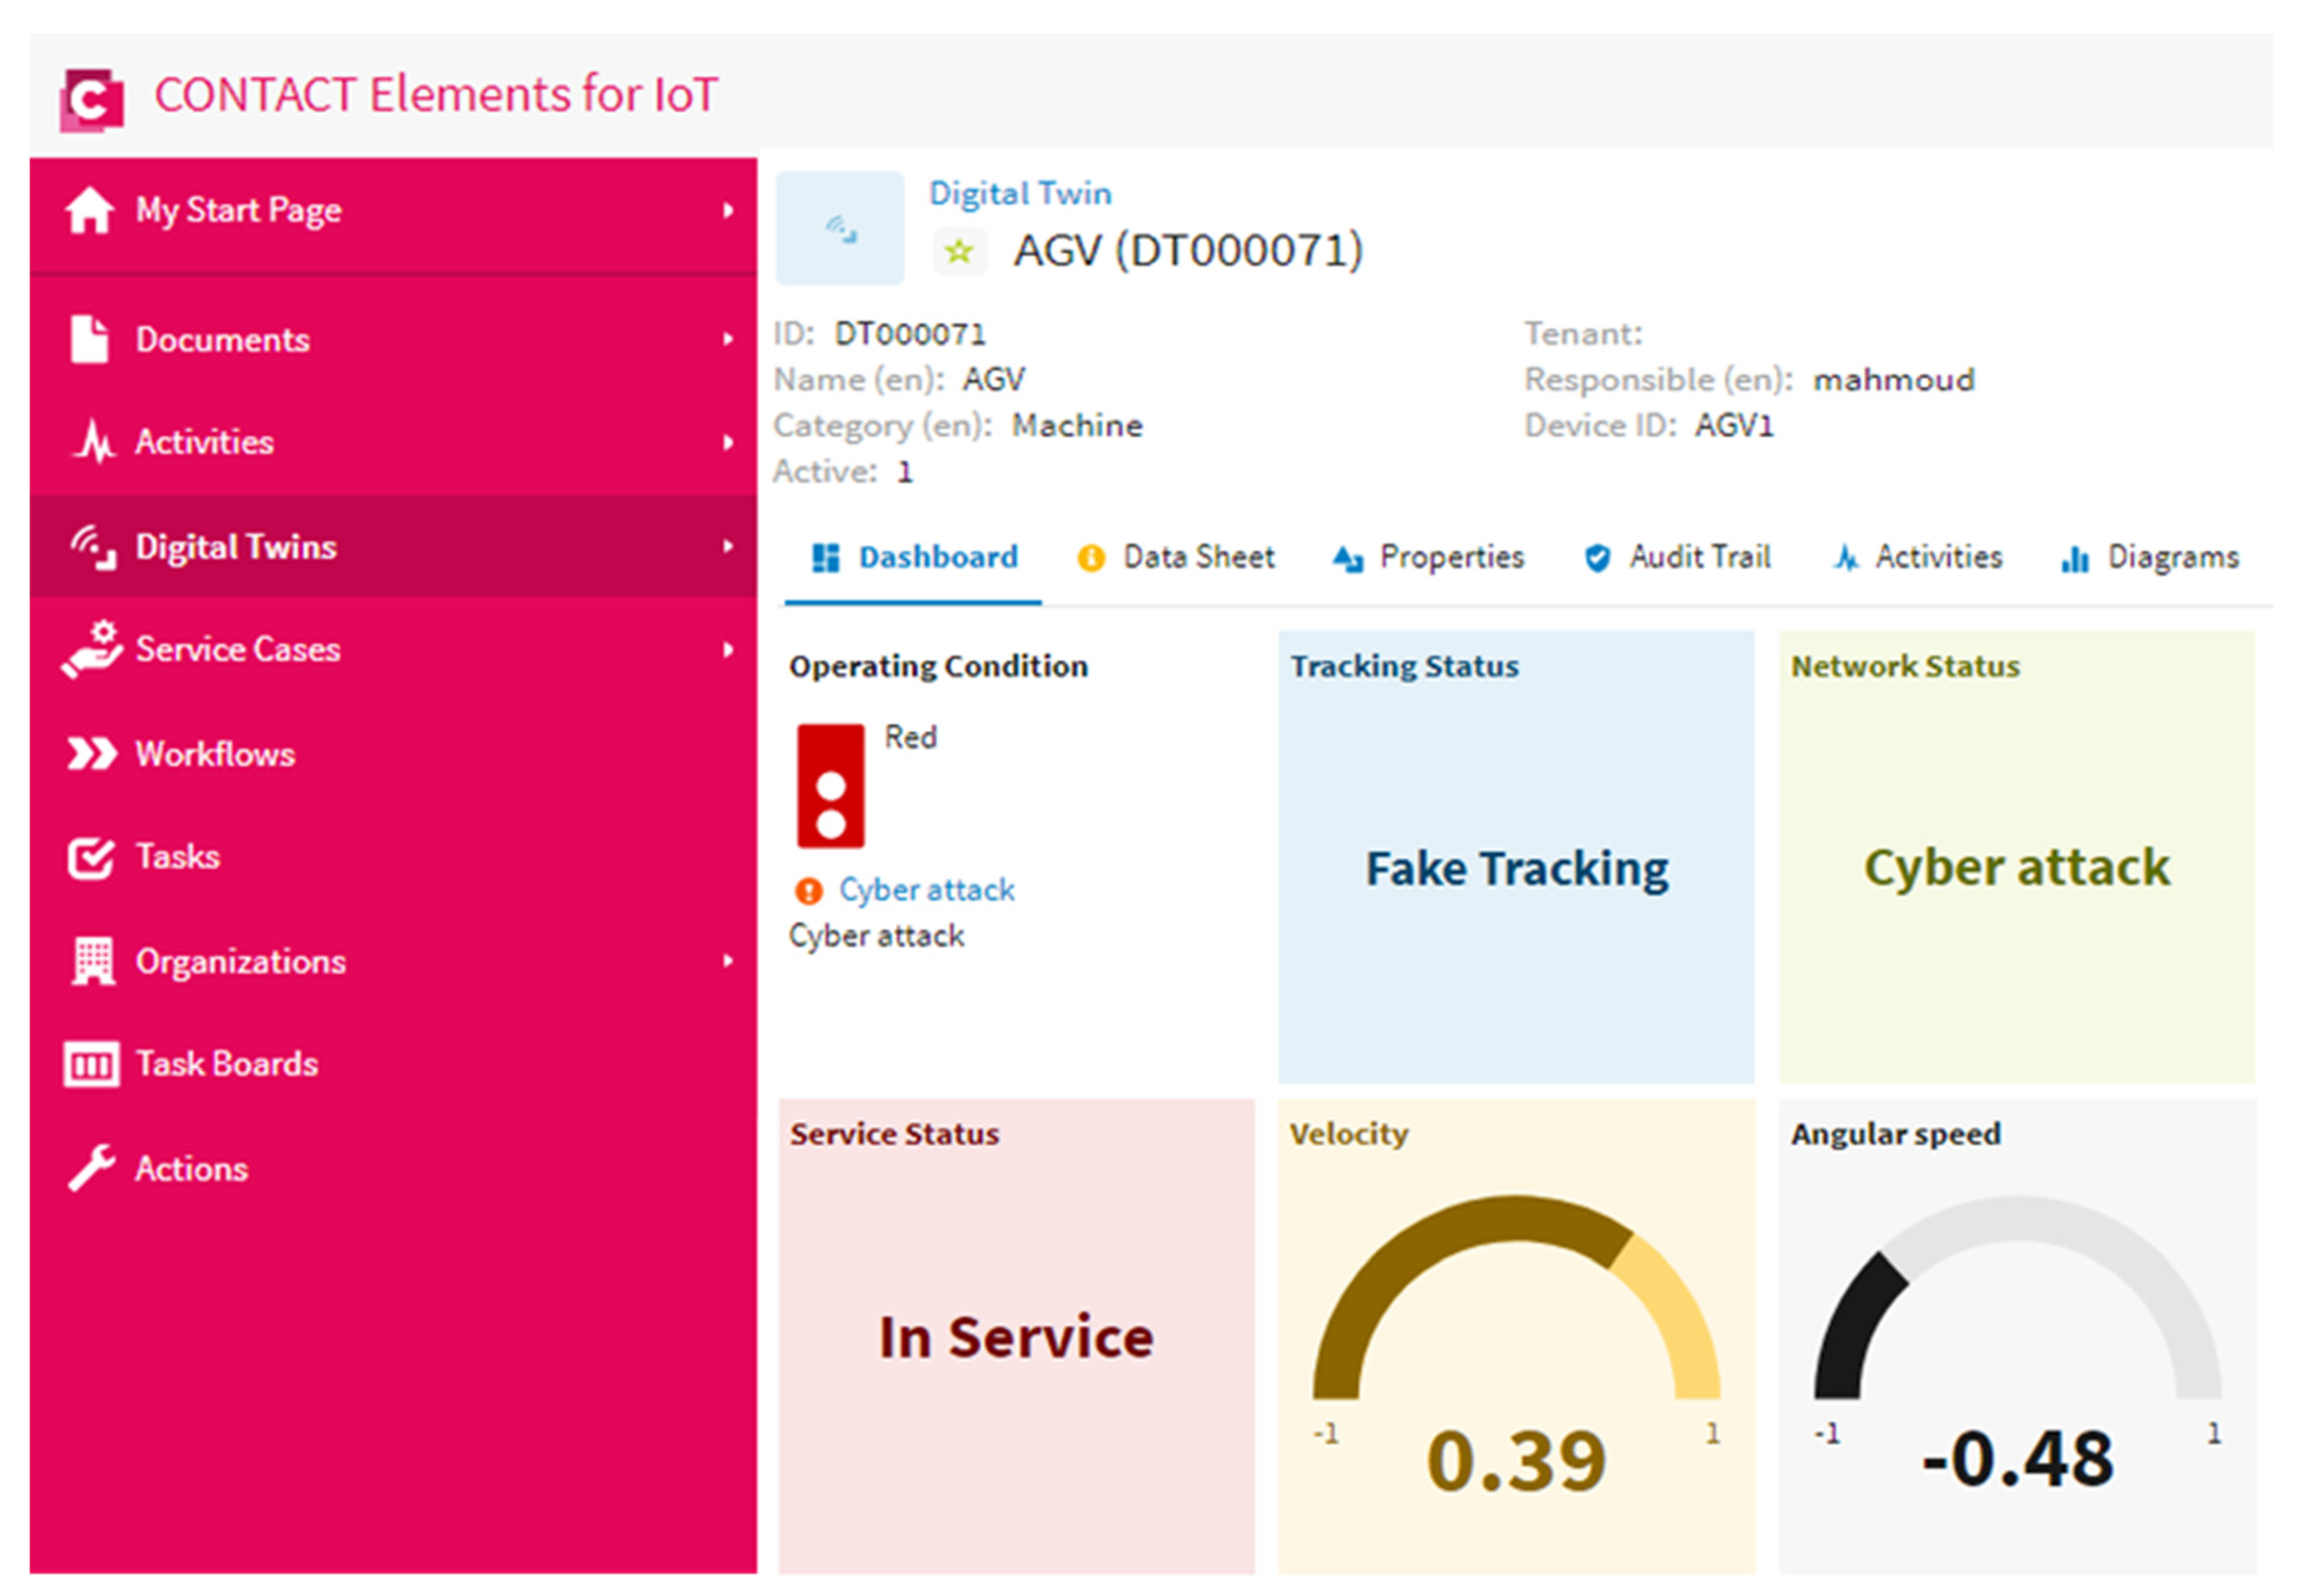Image resolution: width=2309 pixels, height=1596 pixels.
Task: Click the Digital Twin thumbnail icon
Action: 840,229
